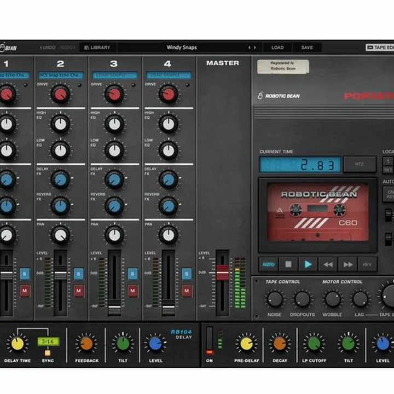Open channel 4 Load Sample field
394x394 pixels.
tap(169, 75)
